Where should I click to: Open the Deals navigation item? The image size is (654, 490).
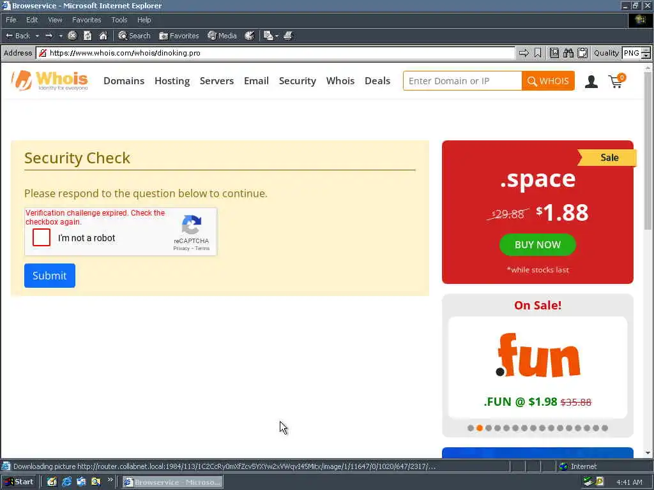pos(377,81)
